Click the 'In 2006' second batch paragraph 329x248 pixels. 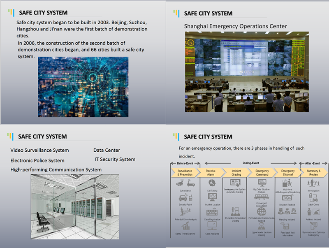point(81,50)
